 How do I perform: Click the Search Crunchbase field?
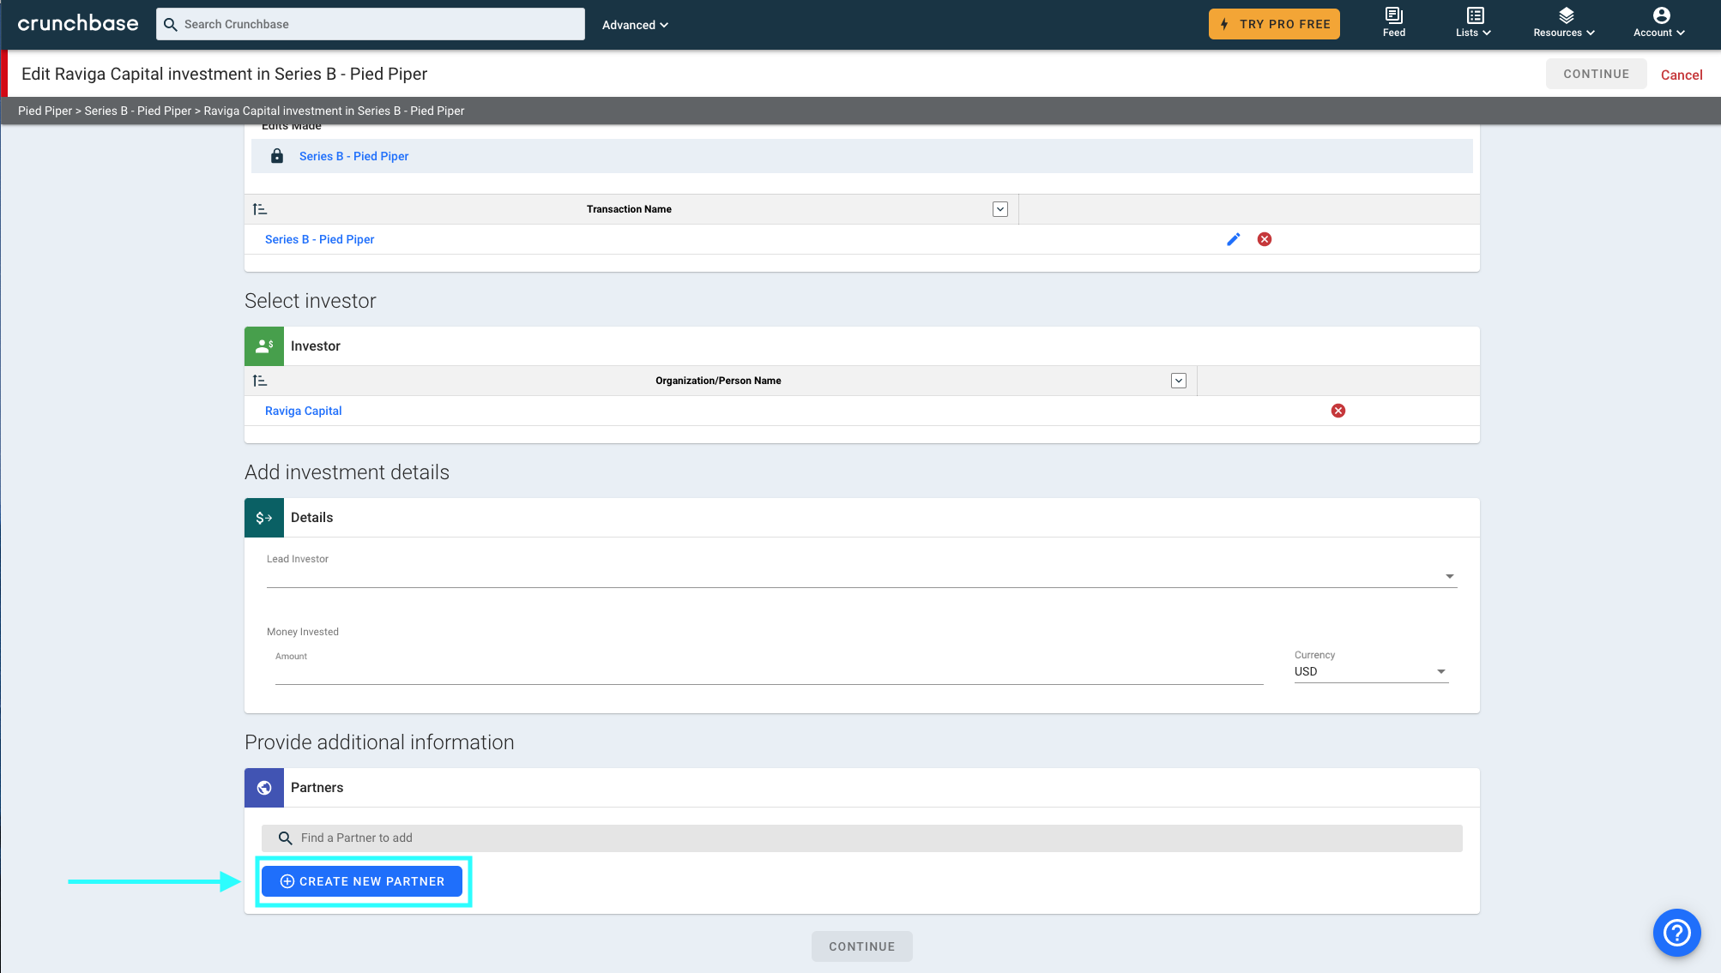(x=371, y=24)
